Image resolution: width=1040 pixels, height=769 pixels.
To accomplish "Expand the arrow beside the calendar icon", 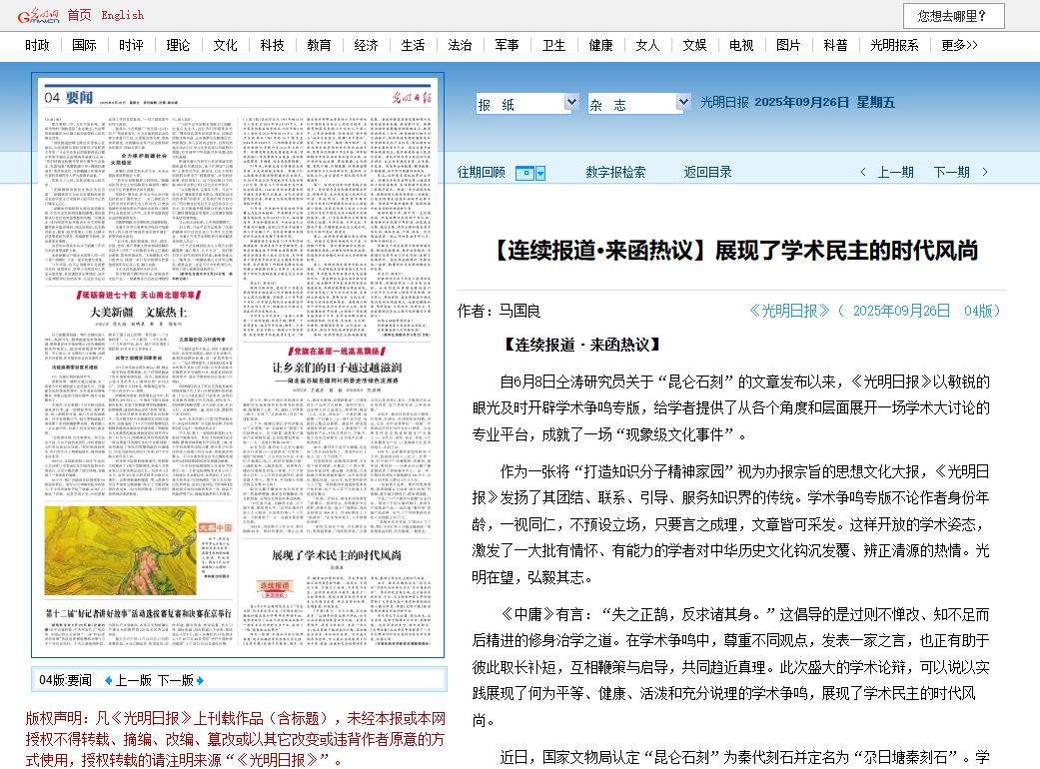I will 540,173.
